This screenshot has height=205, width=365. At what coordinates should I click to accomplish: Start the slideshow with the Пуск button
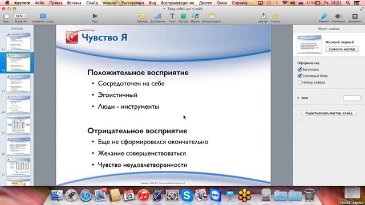pyautogui.click(x=95, y=16)
